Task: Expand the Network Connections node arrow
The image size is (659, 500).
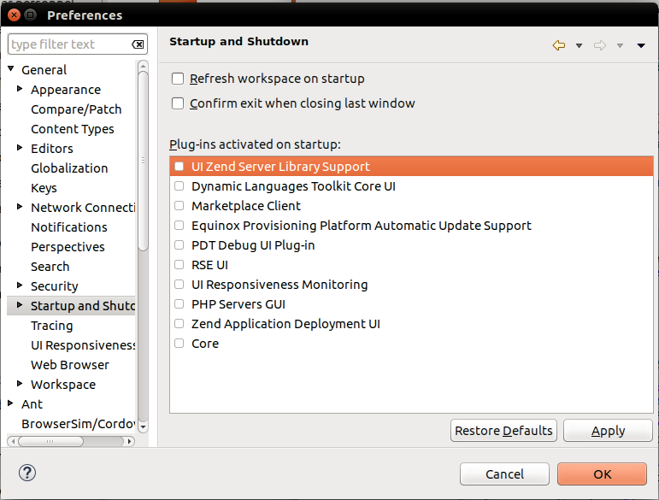Action: pos(20,206)
